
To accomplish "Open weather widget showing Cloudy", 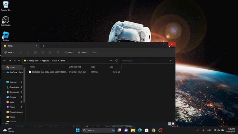I will (x=9, y=130).
